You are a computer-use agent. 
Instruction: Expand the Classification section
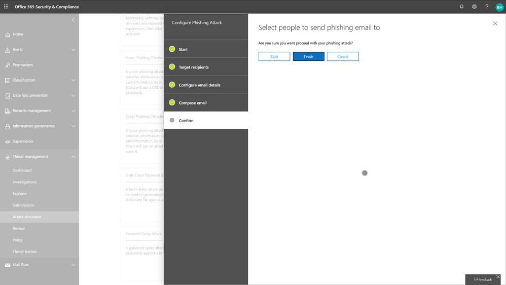coord(73,80)
